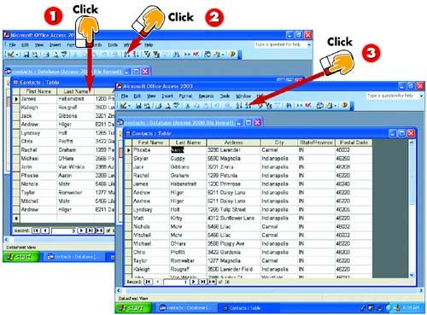
Task: Click 'Cuppy' last name cell in front table
Action: (x=188, y=159)
